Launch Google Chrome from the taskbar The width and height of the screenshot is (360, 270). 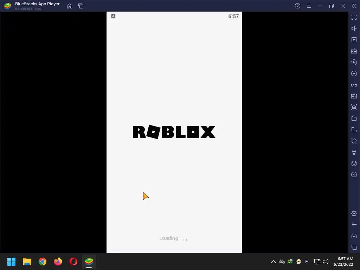(x=43, y=262)
